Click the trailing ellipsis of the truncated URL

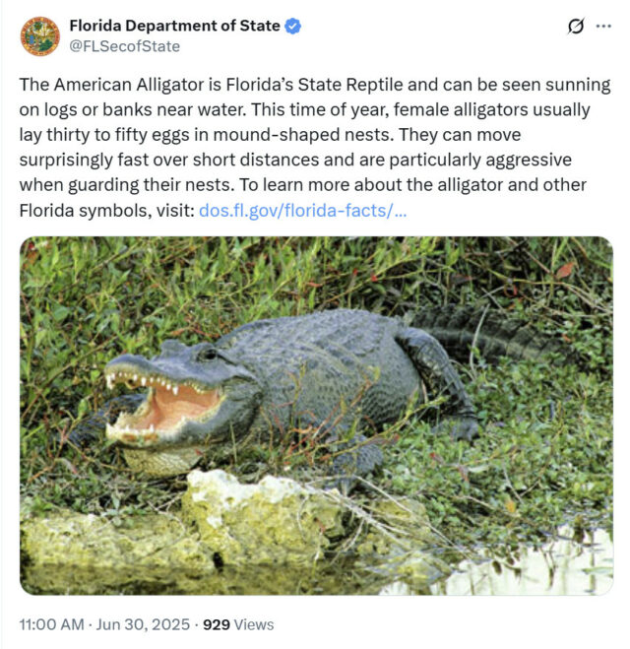[x=401, y=213]
